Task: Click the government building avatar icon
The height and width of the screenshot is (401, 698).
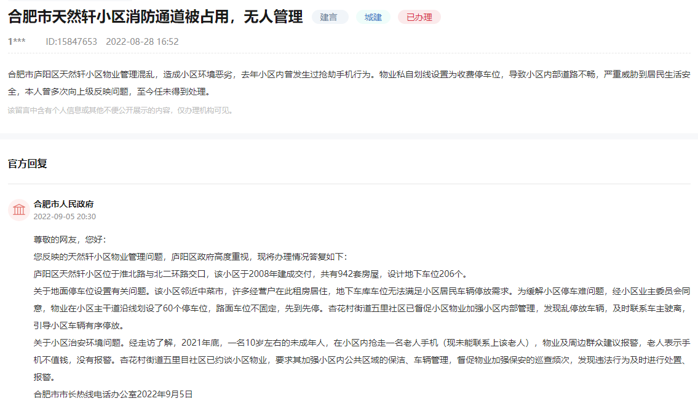Action: click(x=19, y=209)
